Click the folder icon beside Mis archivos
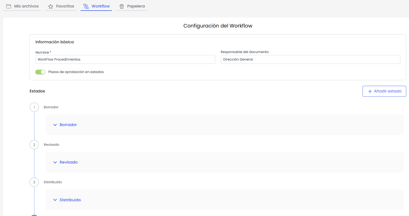 [x=9, y=6]
